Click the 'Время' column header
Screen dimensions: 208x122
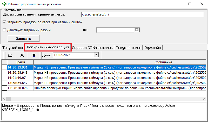(20, 62)
